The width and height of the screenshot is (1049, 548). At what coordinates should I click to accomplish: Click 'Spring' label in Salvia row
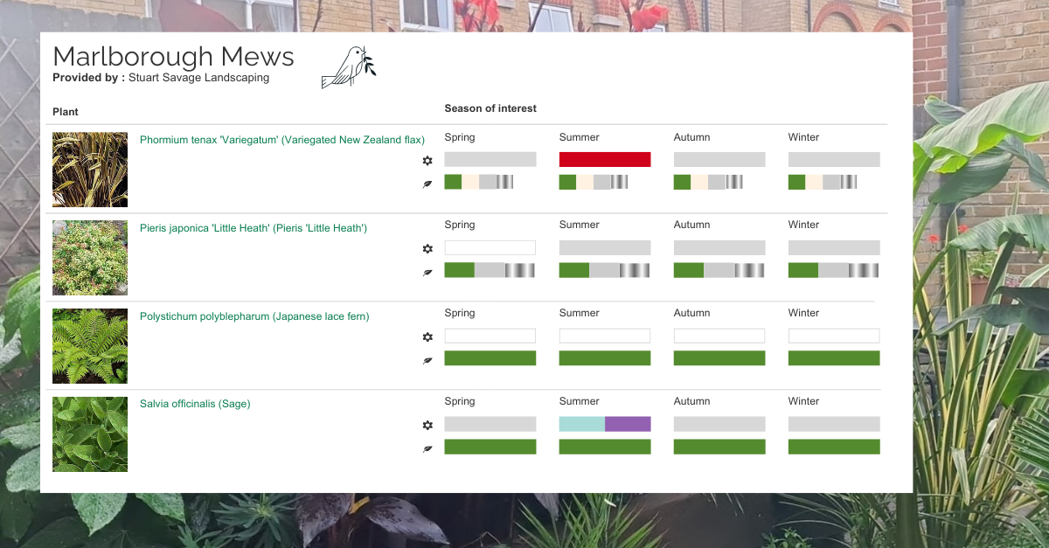460,401
